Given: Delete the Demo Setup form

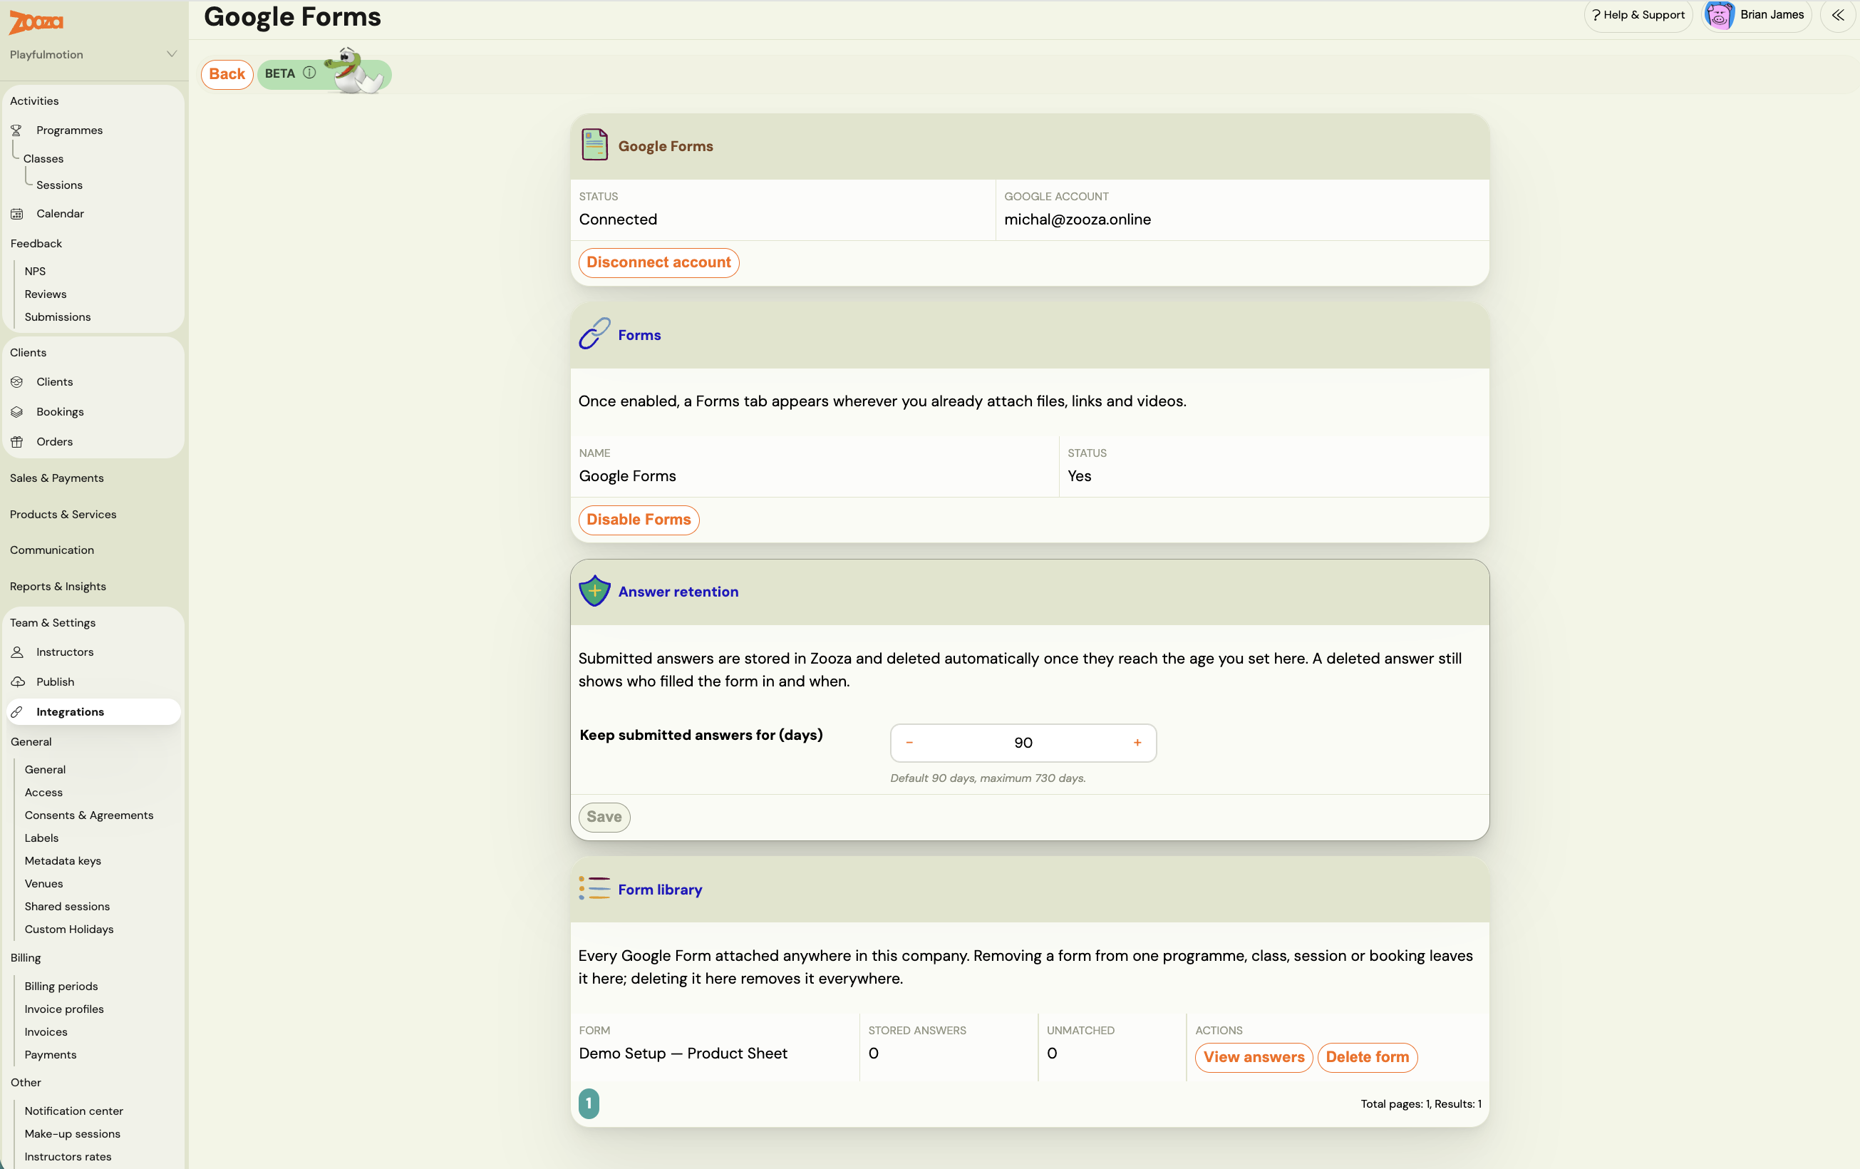Looking at the screenshot, I should pos(1366,1057).
